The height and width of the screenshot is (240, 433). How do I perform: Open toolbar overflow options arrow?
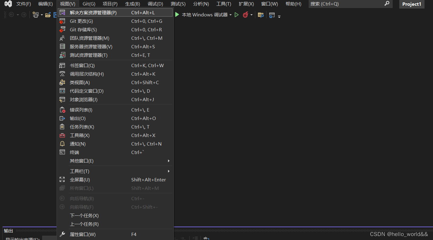tap(279, 16)
